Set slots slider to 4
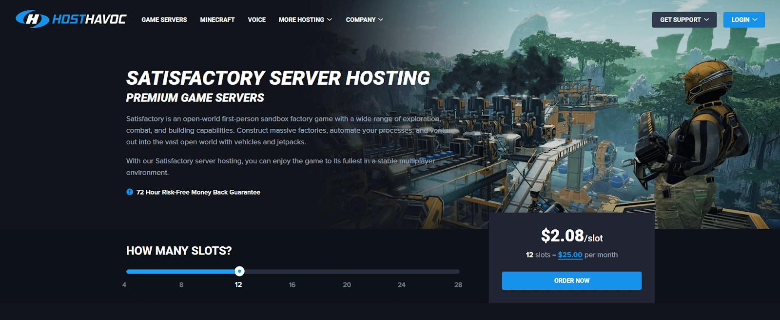Image resolution: width=780 pixels, height=320 pixels. pyautogui.click(x=124, y=285)
